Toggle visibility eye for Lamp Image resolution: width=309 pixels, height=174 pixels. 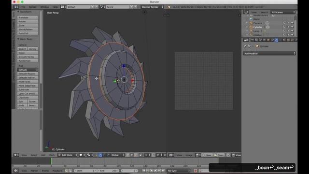(284, 31)
